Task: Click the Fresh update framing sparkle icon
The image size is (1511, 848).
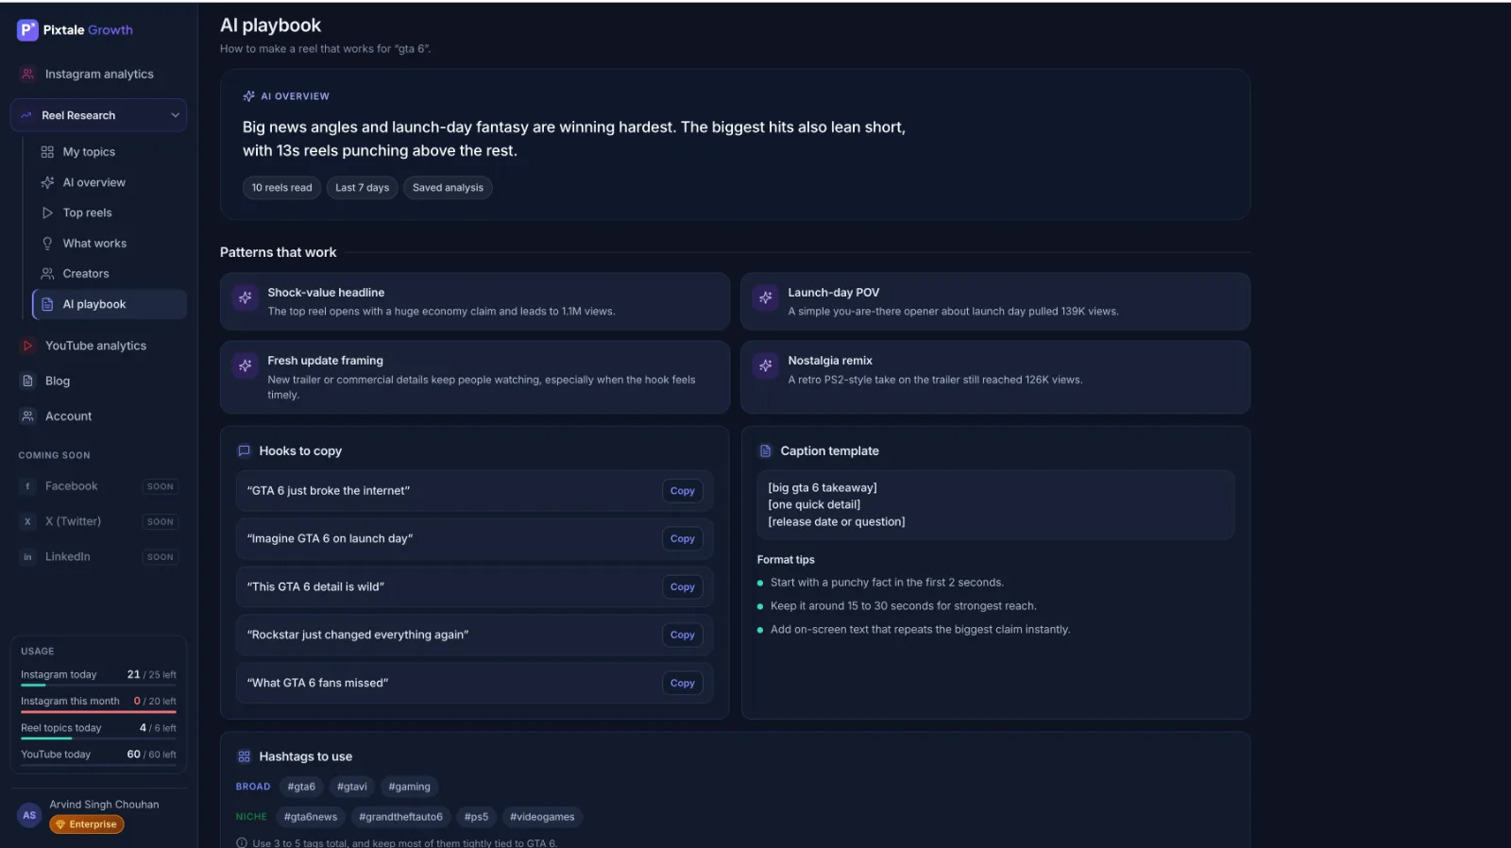Action: [x=246, y=365]
